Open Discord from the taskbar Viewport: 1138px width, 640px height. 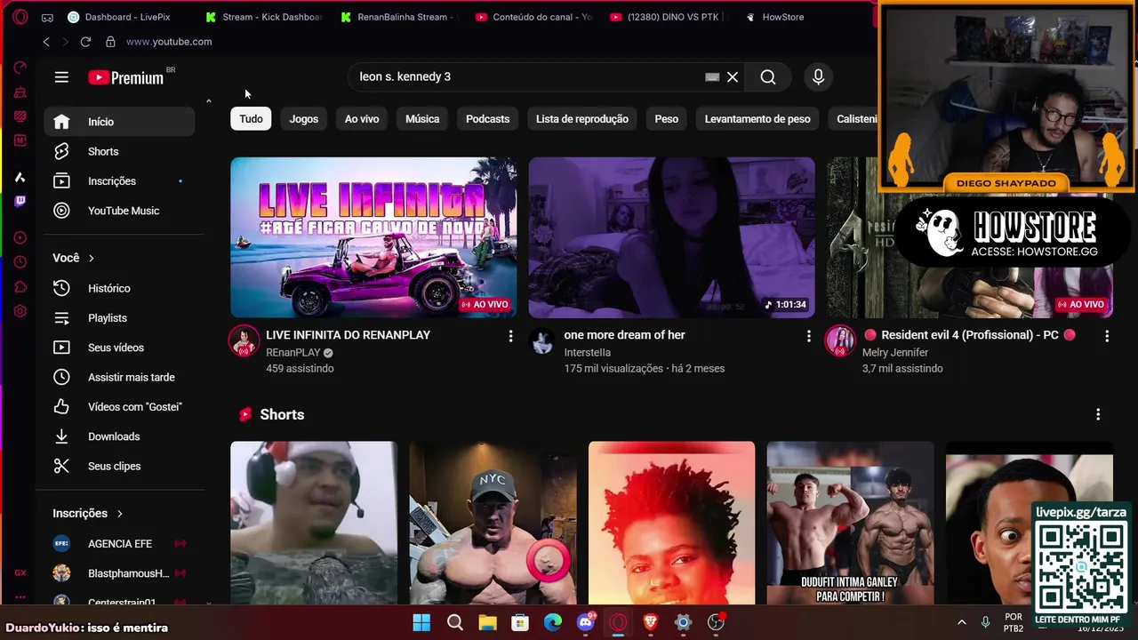[x=585, y=622]
